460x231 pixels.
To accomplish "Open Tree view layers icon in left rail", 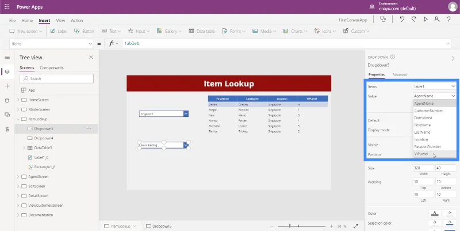I will coord(7,71).
